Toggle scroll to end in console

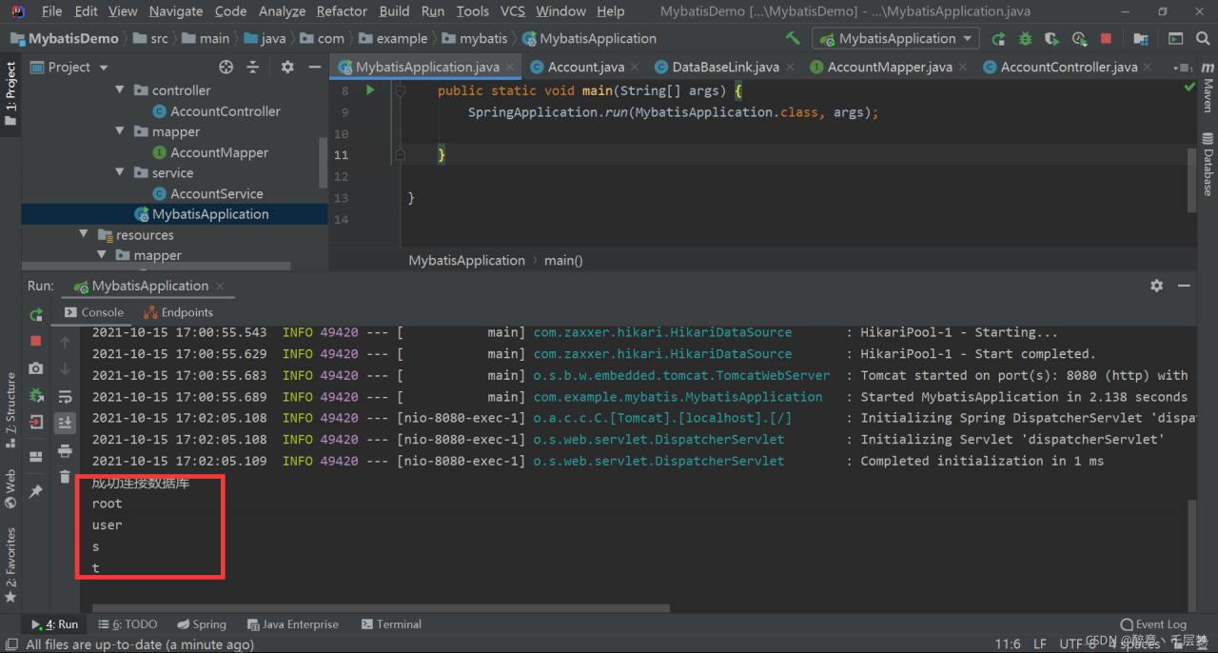coord(65,423)
